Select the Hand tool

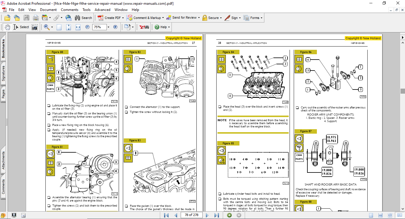pyautogui.click(x=8, y=27)
